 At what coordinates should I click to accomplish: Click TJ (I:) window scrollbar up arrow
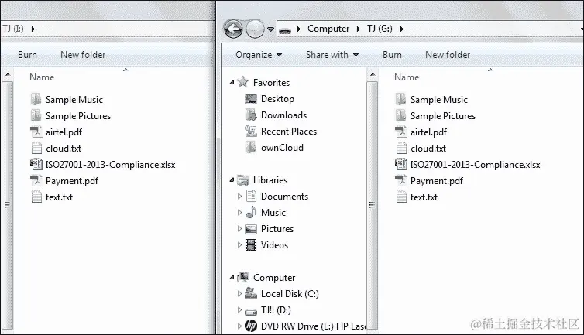point(8,75)
